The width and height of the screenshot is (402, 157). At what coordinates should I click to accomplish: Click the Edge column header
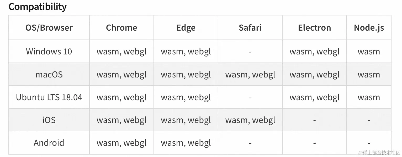pyautogui.click(x=186, y=28)
